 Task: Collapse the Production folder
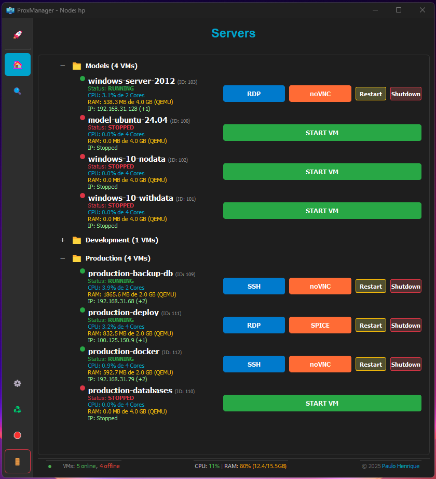pyautogui.click(x=63, y=258)
